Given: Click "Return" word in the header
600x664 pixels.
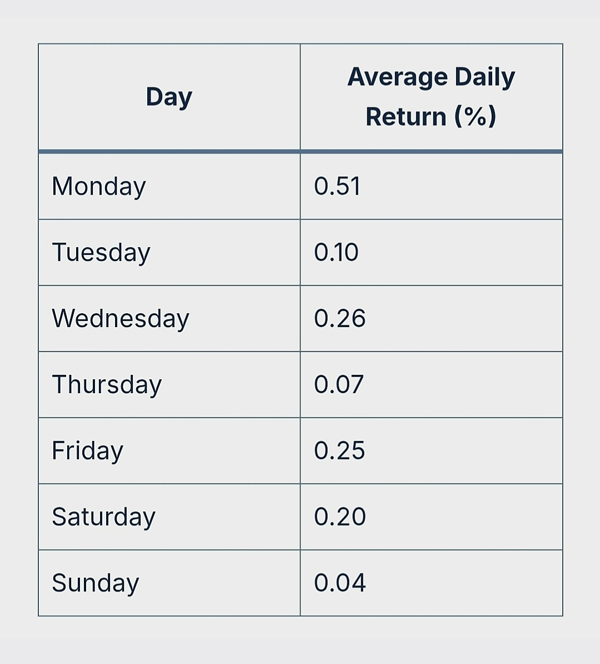Looking at the screenshot, I should 406,117.
